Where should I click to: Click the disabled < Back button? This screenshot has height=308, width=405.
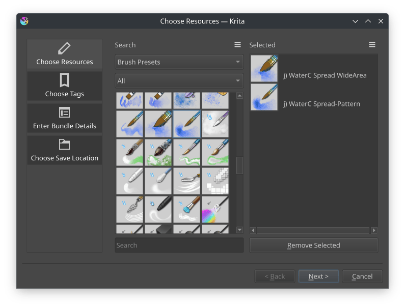pyautogui.click(x=275, y=276)
